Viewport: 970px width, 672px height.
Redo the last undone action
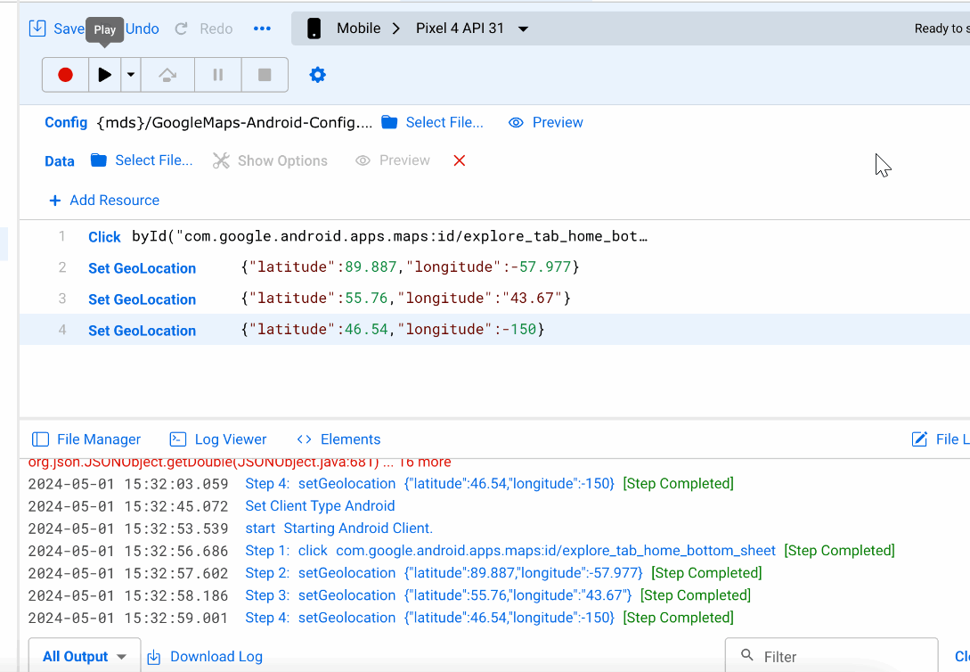(x=203, y=29)
